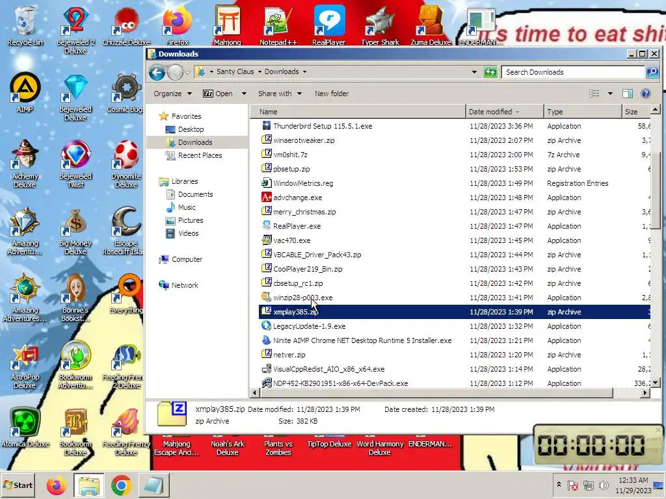The height and width of the screenshot is (499, 666).
Task: Click the horizontal scrollbar right arrow
Action: [645, 393]
